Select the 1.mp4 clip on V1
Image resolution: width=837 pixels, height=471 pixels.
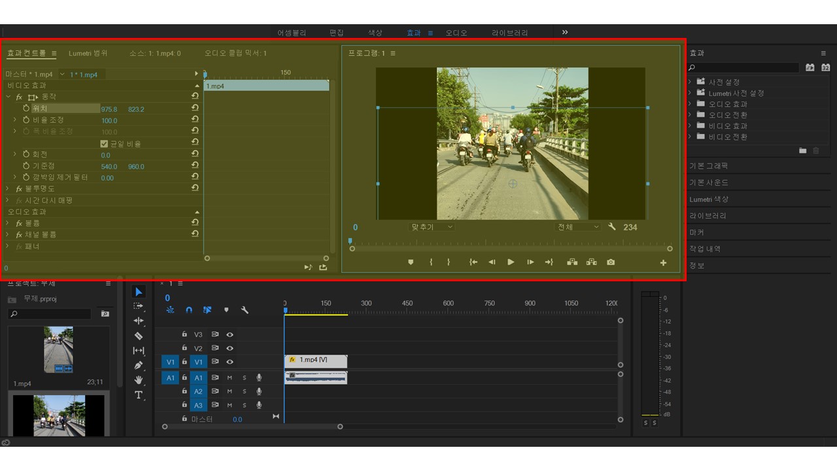click(x=316, y=360)
